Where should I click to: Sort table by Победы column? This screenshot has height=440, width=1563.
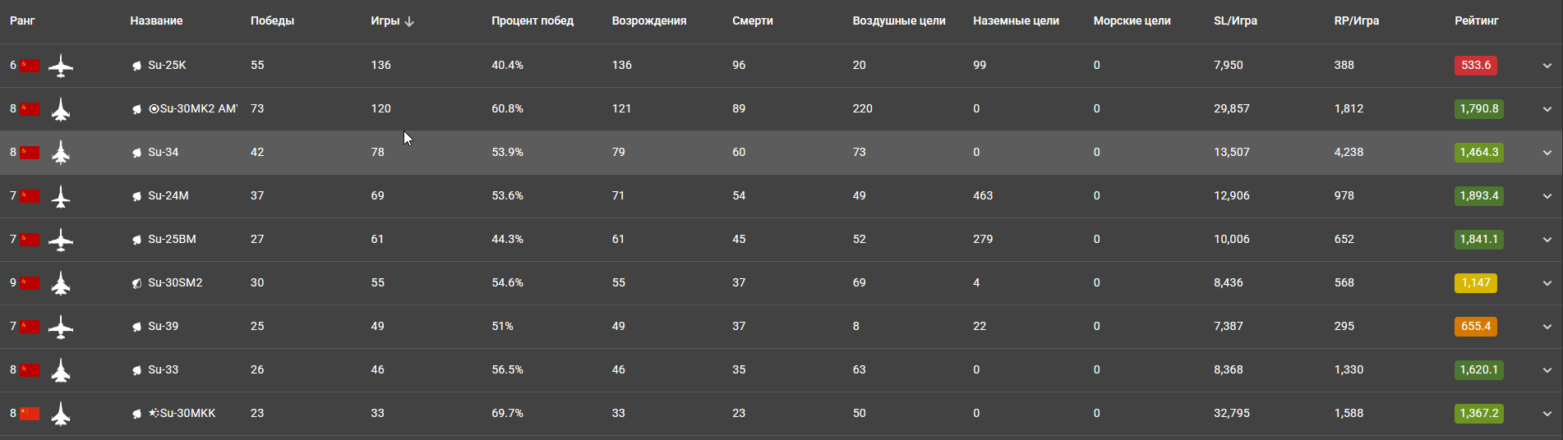[272, 21]
